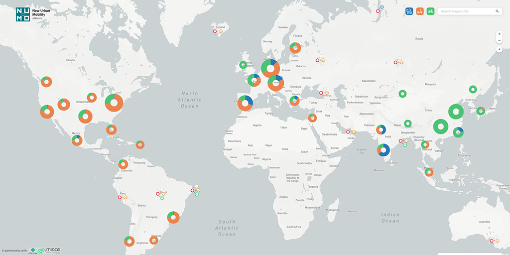Select the Finland-Baltic donut cluster

[x=295, y=48]
